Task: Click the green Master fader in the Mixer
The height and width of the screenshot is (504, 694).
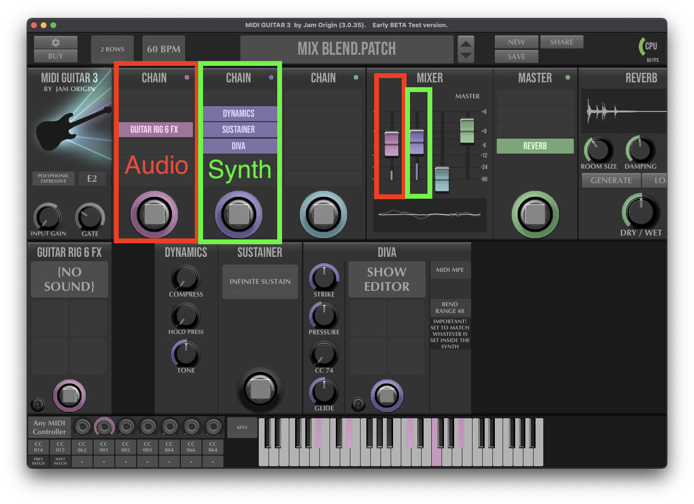Action: pos(467,130)
